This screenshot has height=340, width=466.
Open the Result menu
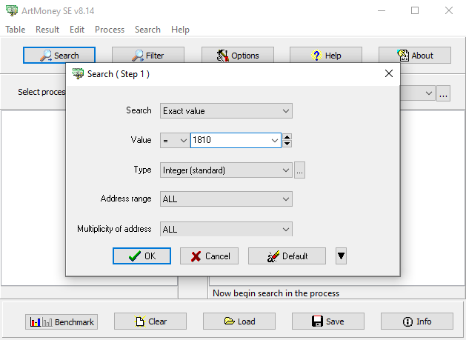coord(47,30)
